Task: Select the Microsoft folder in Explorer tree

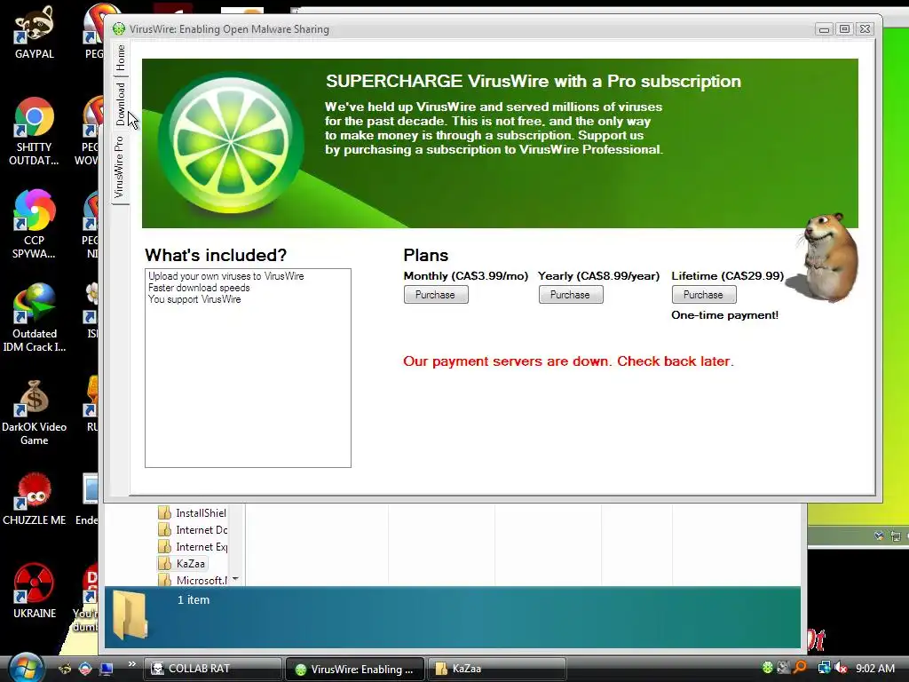Action: [193, 580]
